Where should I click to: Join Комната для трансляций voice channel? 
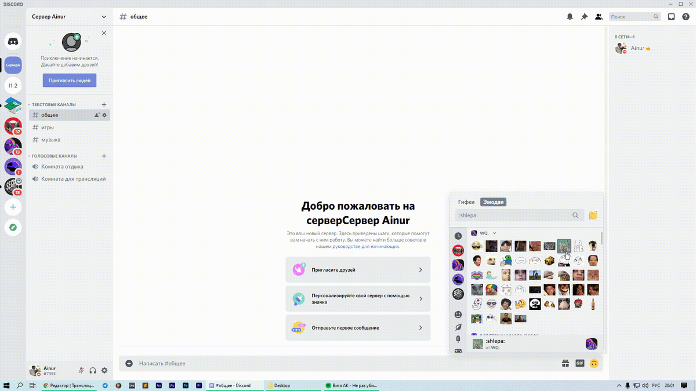69,179
